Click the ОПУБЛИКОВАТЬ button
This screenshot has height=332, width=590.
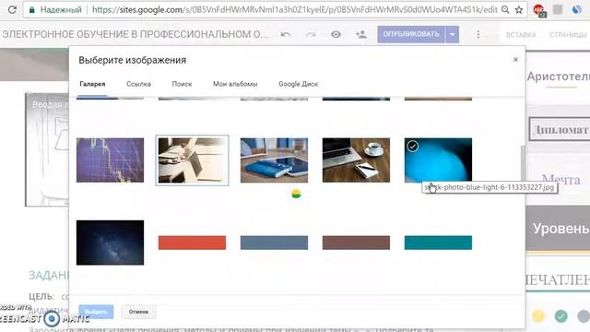click(411, 34)
